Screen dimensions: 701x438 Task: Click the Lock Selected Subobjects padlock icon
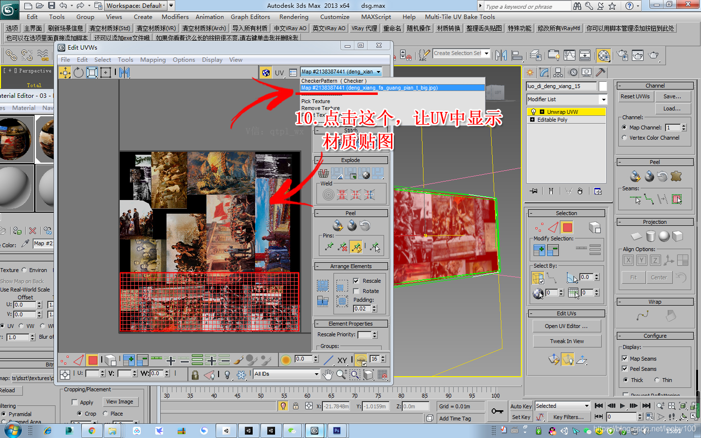(195, 374)
